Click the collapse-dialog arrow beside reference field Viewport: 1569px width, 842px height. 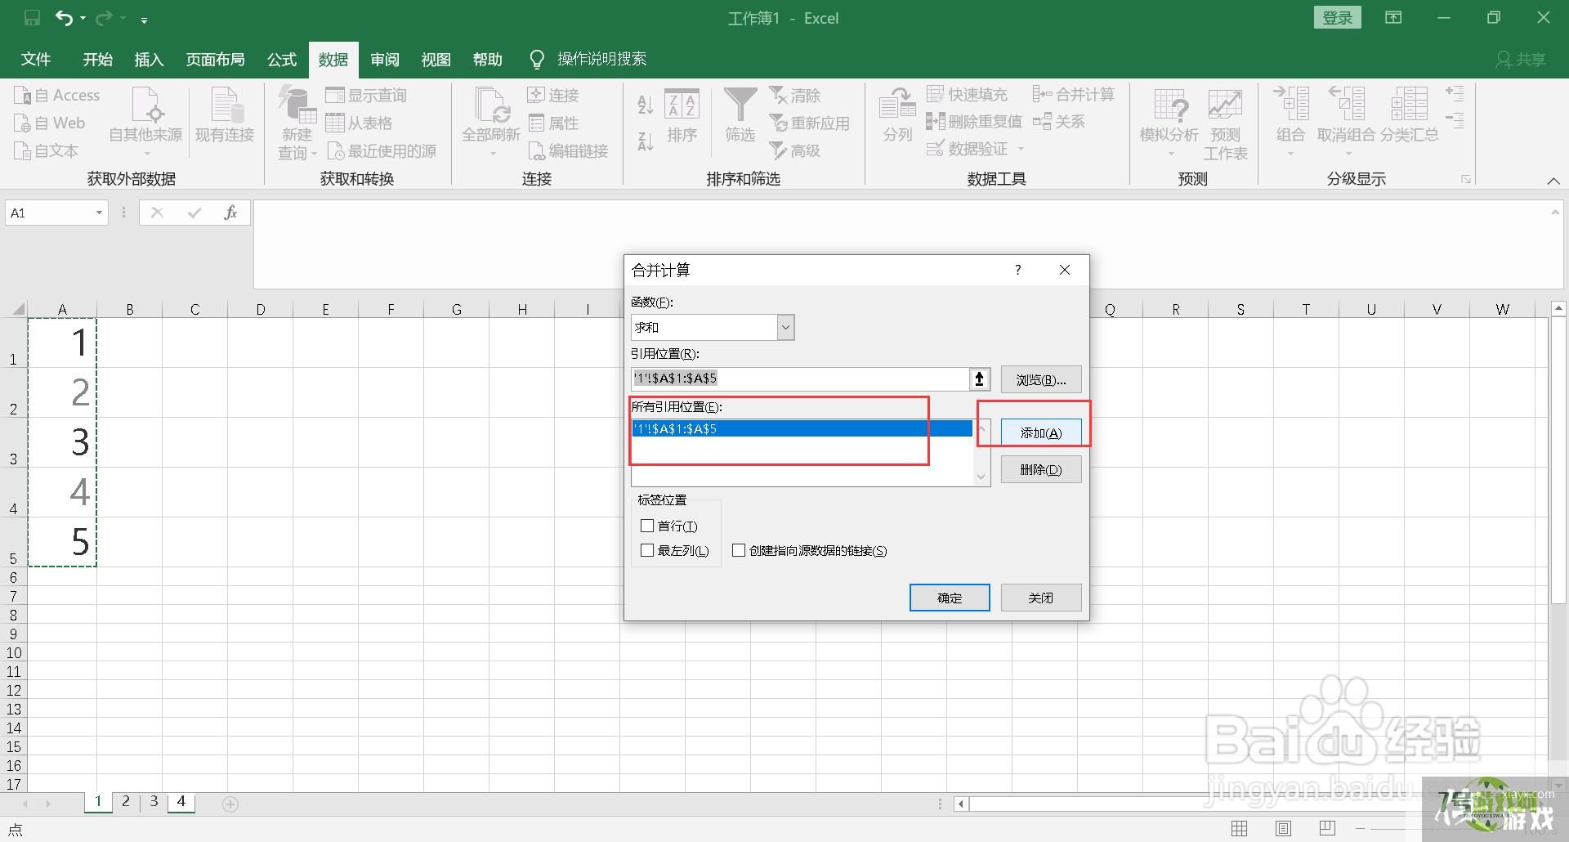(x=980, y=378)
